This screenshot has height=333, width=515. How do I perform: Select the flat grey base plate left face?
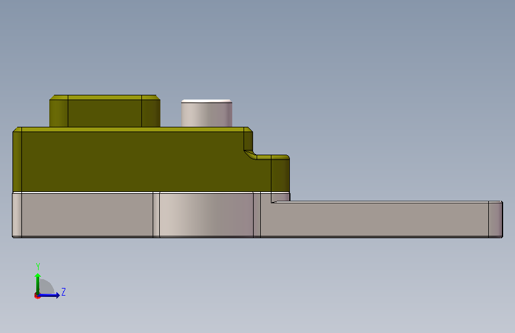click(87, 214)
